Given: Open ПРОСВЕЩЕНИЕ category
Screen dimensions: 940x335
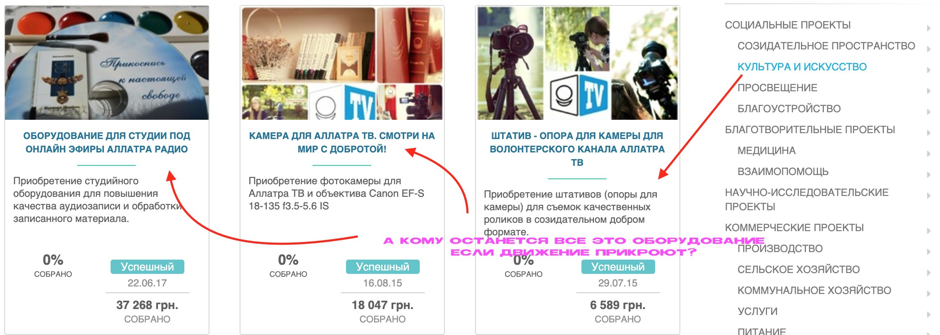Looking at the screenshot, I should click(777, 88).
